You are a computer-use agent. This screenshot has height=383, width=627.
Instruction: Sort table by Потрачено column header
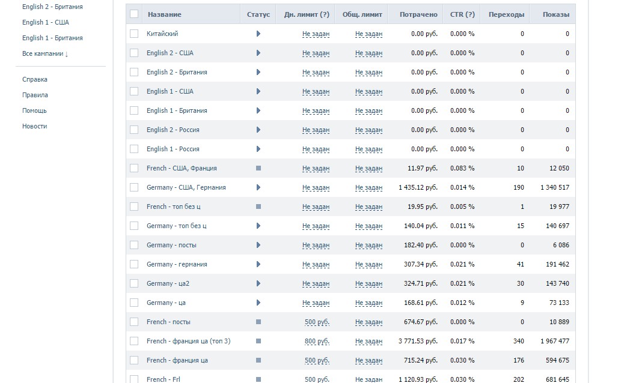coord(418,14)
